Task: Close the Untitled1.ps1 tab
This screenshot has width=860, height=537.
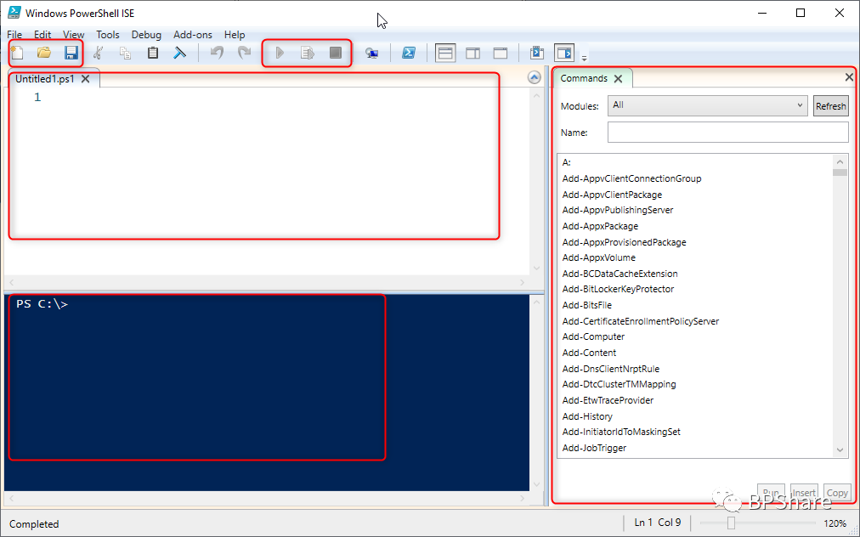Action: point(86,79)
